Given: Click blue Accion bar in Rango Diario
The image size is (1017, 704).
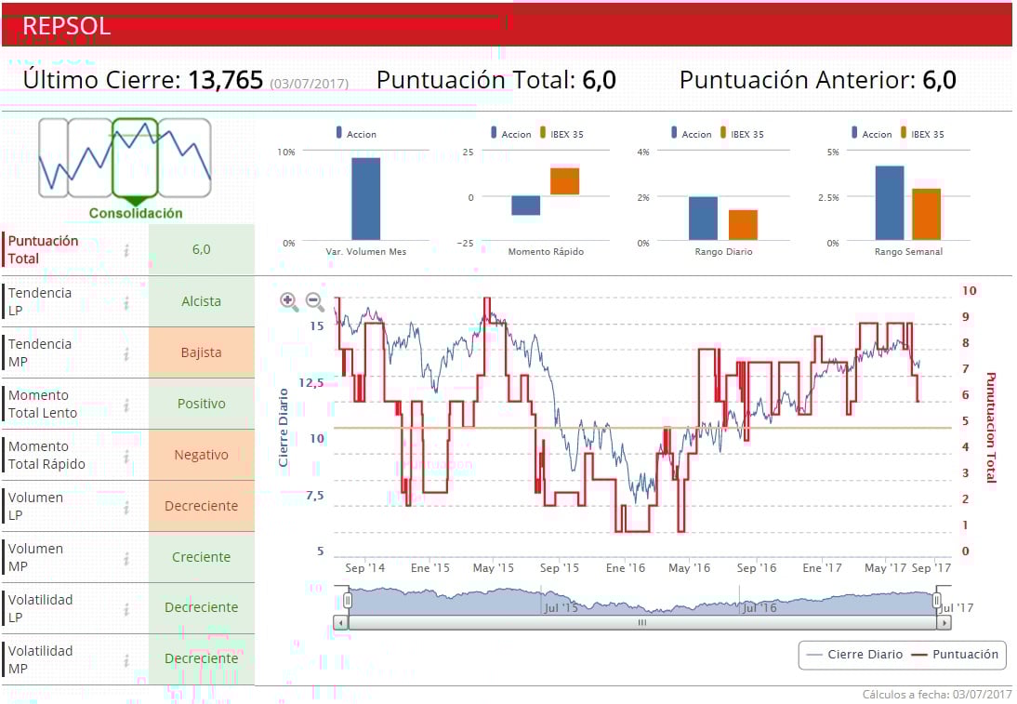Looking at the screenshot, I should coord(703,219).
